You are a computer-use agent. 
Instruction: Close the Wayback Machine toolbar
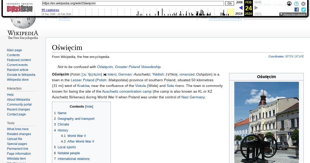pos(304,4)
